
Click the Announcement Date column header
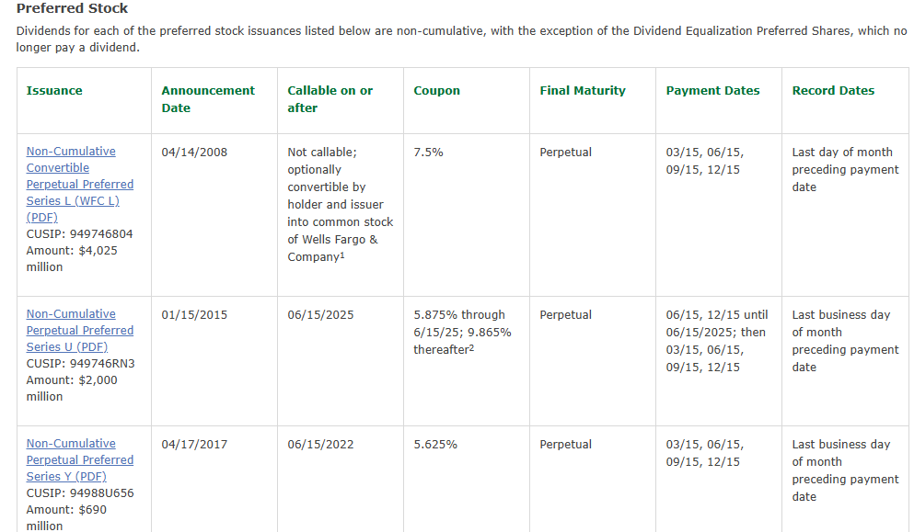[208, 99]
